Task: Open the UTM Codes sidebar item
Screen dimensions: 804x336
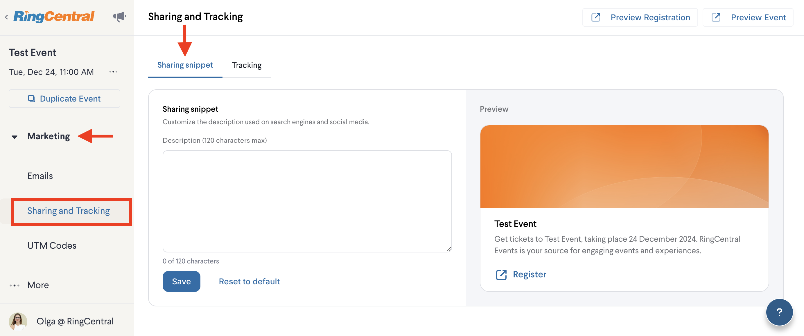Action: tap(52, 245)
